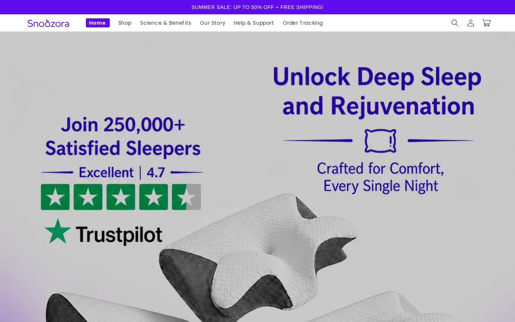The width and height of the screenshot is (515, 322).
Task: Select the Home menu item
Action: pos(98,23)
